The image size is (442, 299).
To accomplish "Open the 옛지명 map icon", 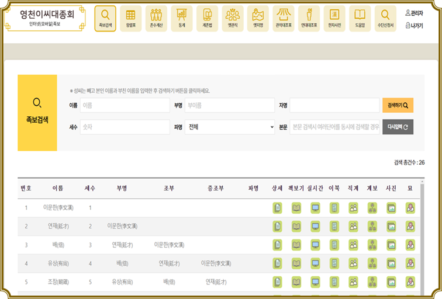I will [258, 18].
